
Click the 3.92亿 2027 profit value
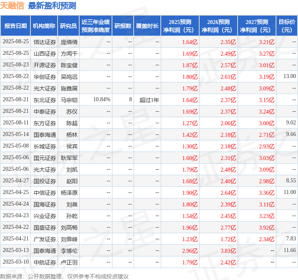pyautogui.click(x=267, y=228)
